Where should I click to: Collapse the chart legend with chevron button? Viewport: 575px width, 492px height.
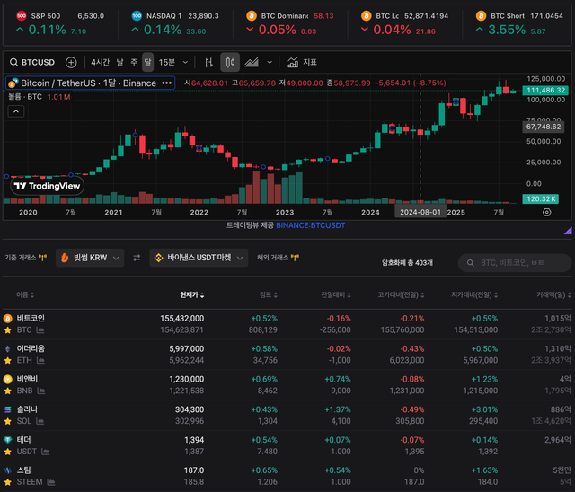(x=16, y=111)
